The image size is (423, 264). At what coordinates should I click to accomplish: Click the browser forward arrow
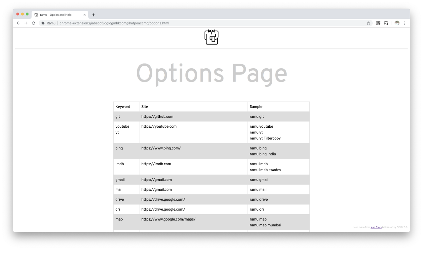tap(26, 23)
